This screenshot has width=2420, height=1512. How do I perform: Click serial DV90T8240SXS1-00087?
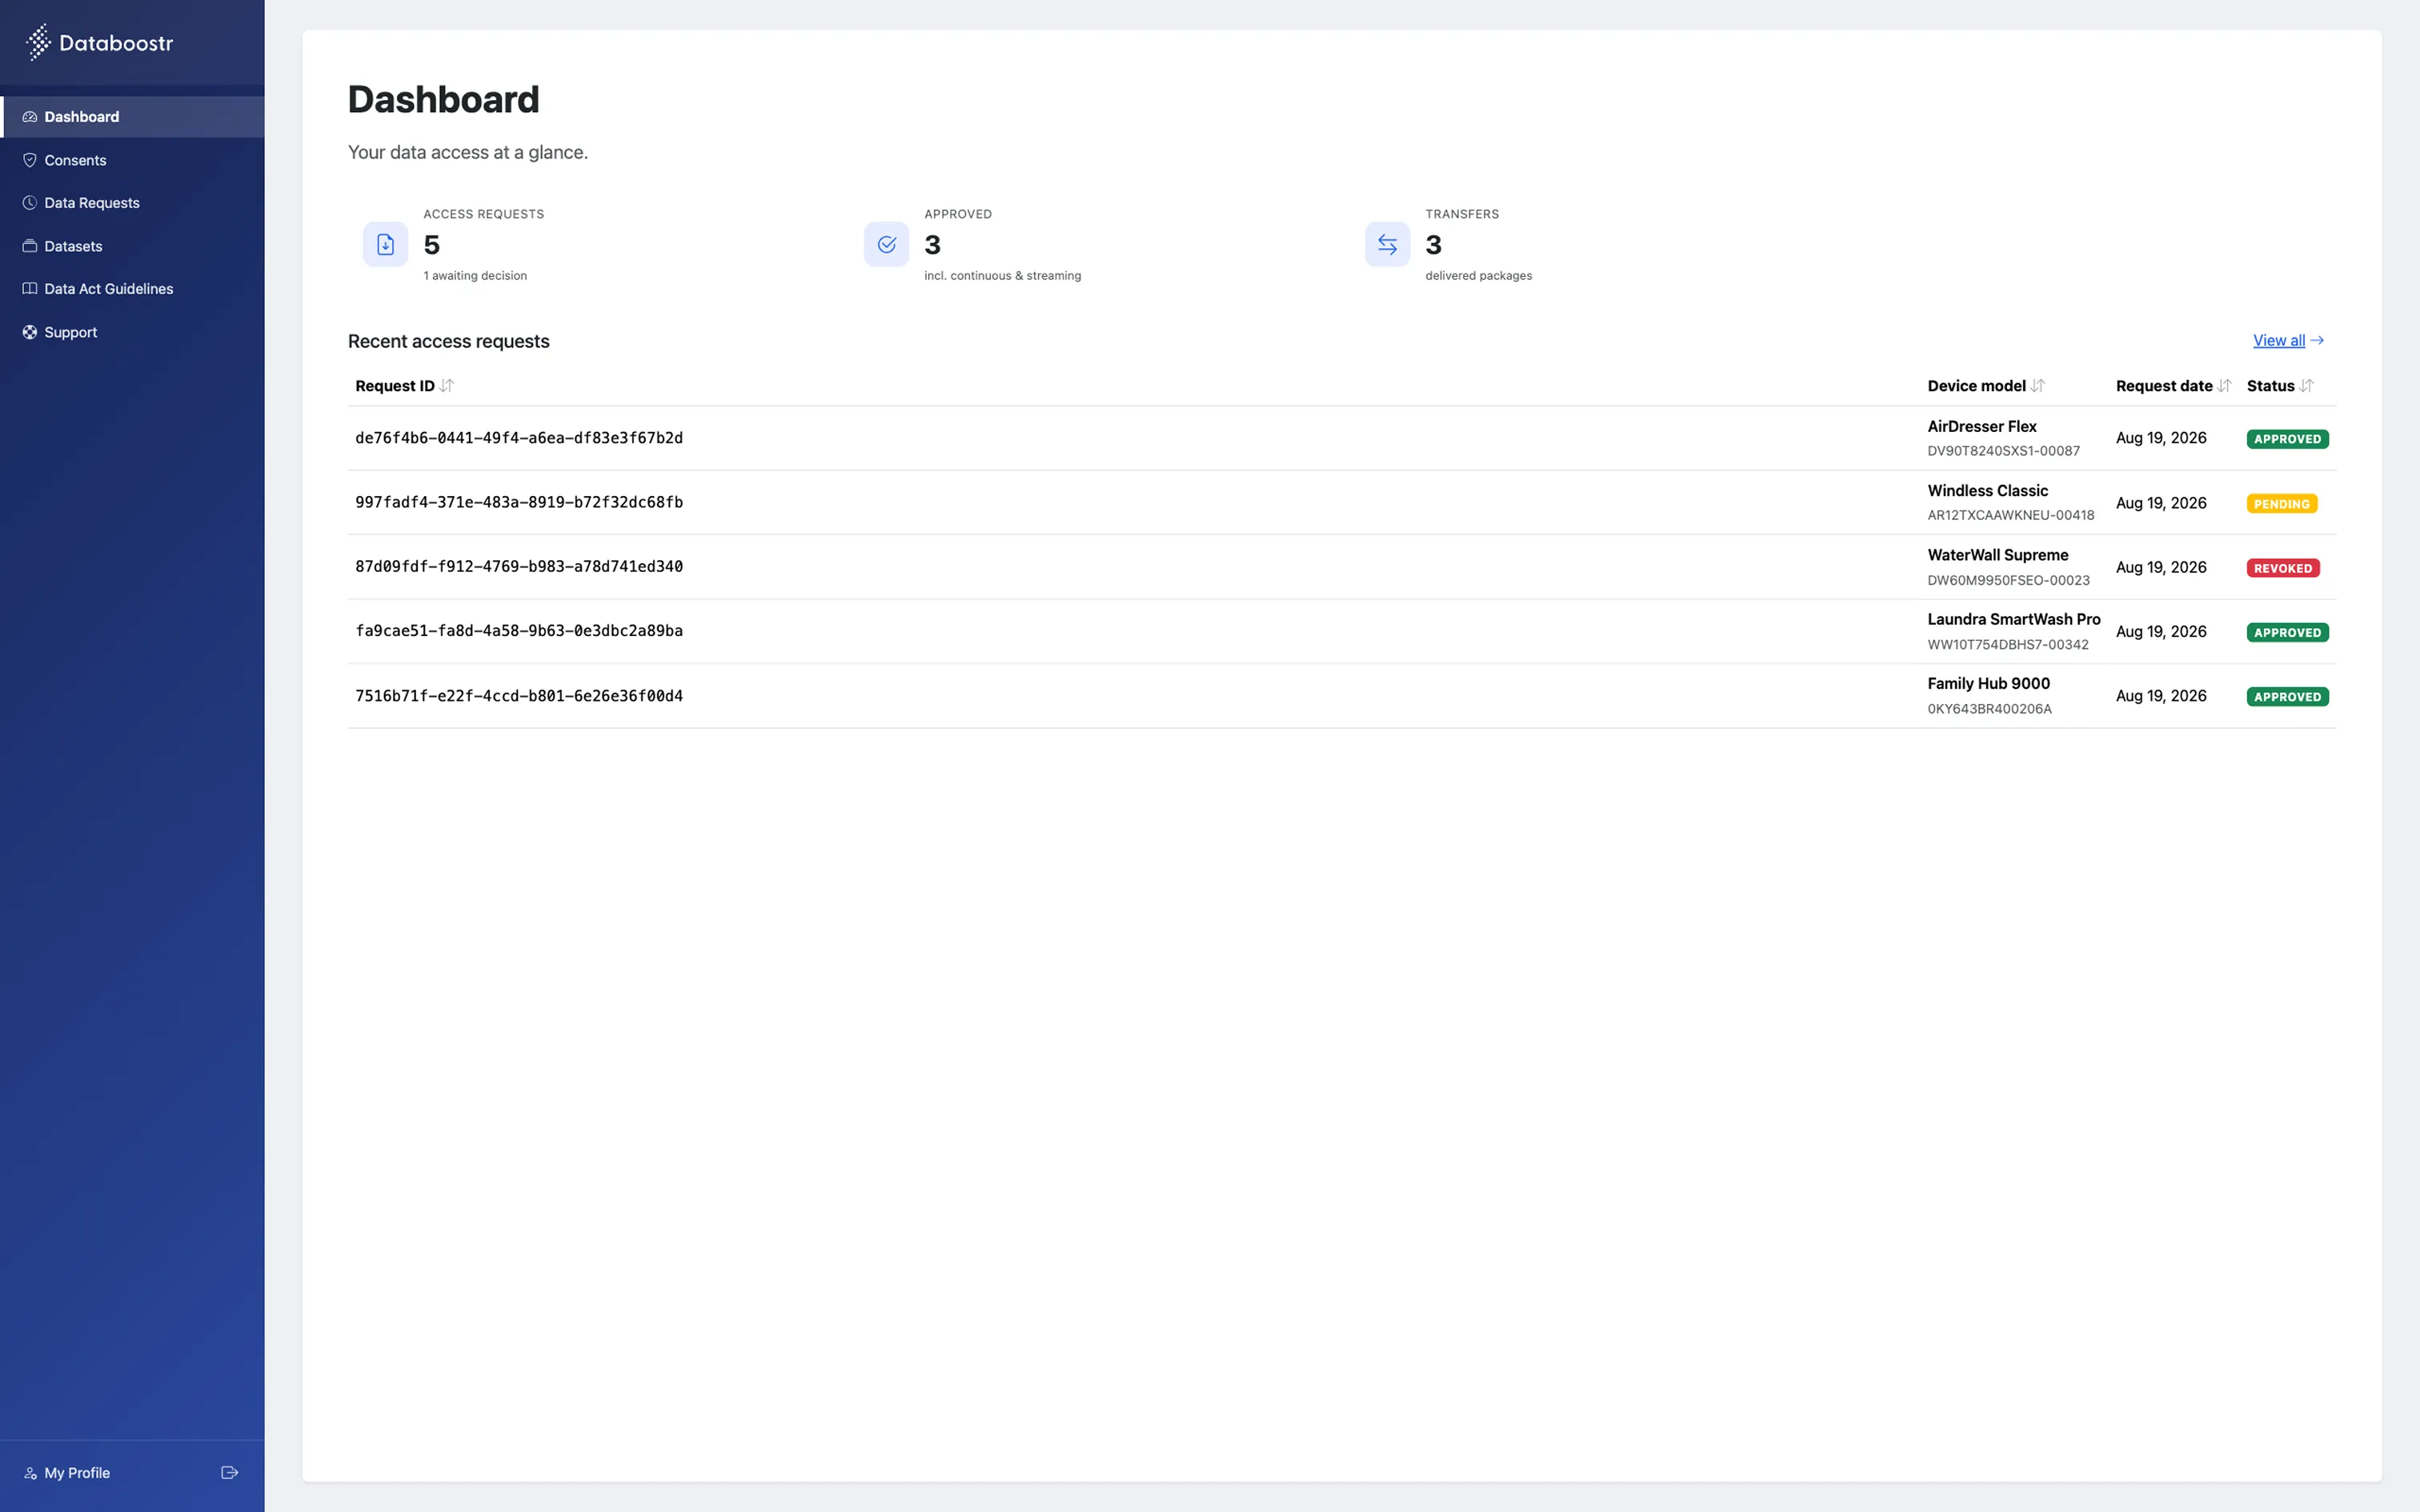click(x=2003, y=451)
